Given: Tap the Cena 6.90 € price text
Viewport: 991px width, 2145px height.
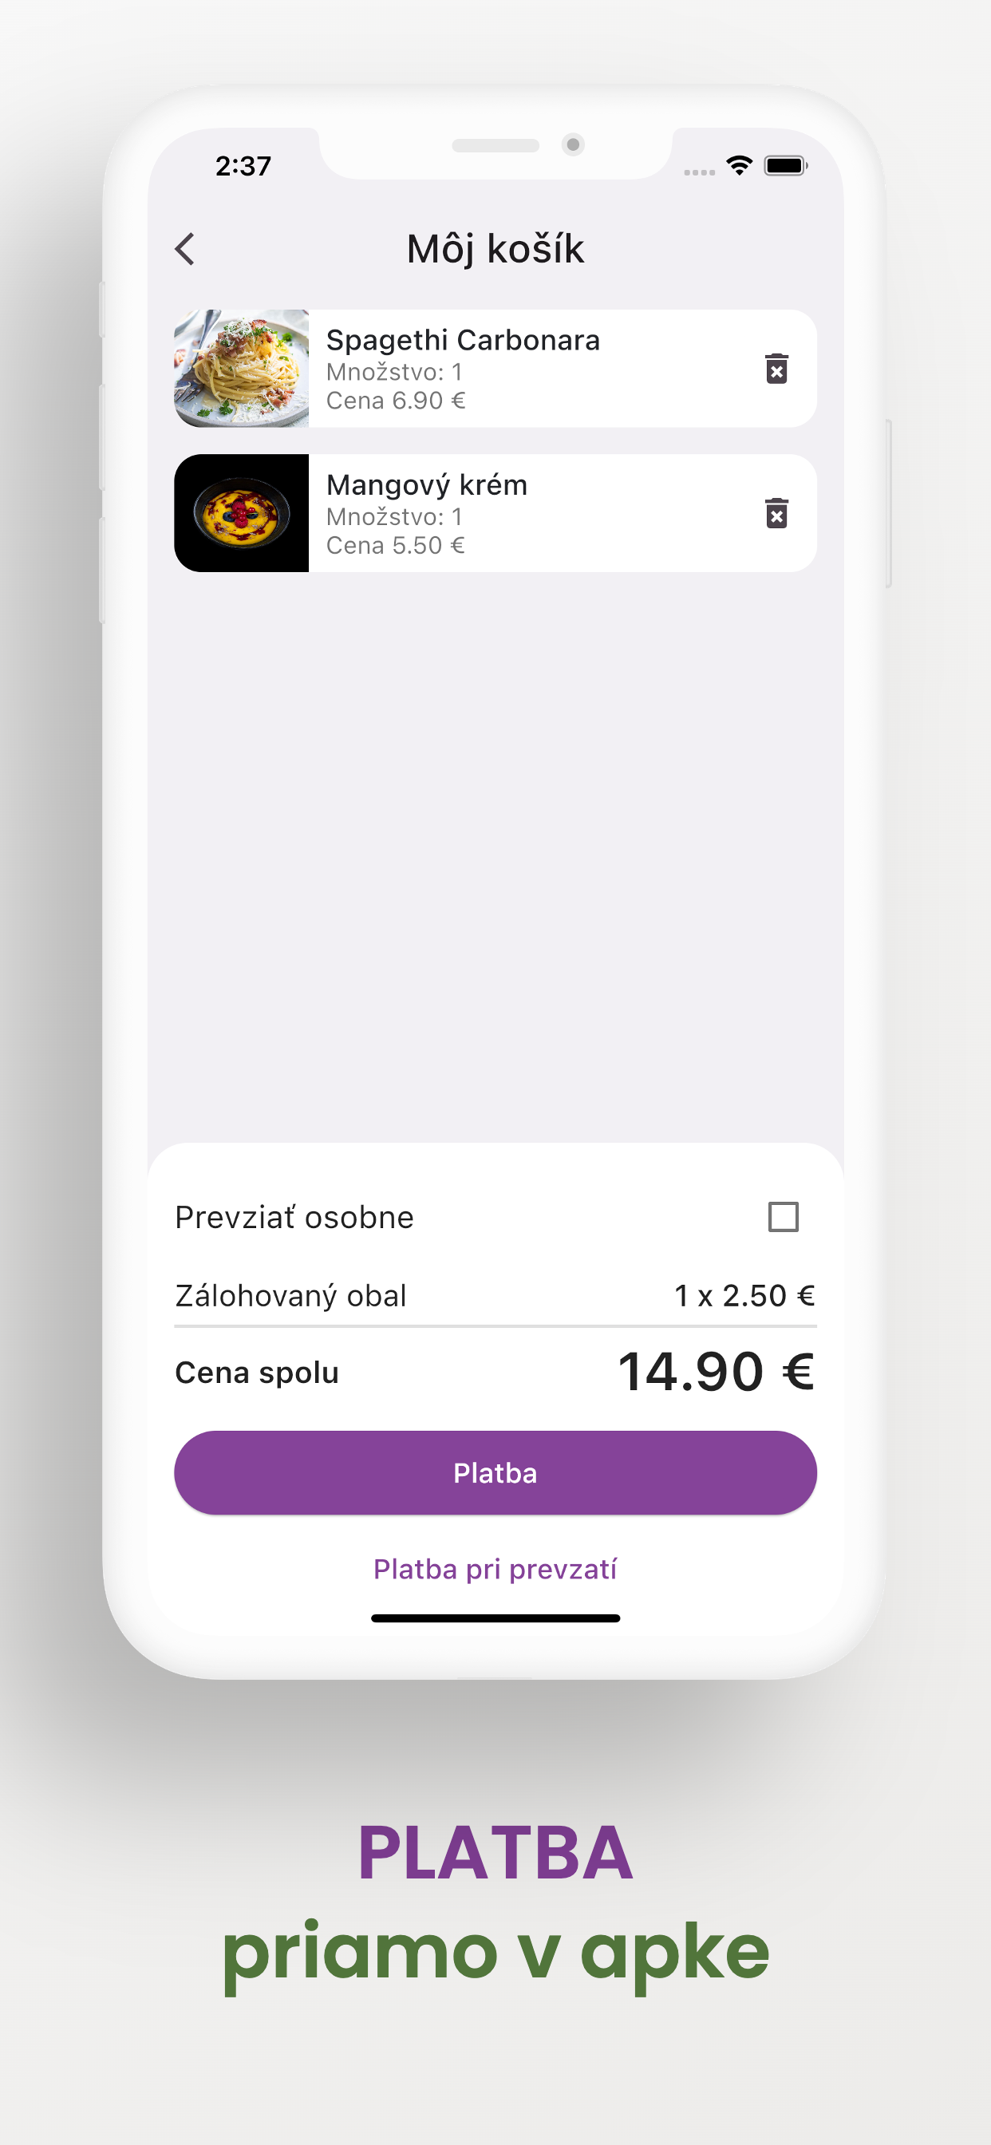Looking at the screenshot, I should click(396, 401).
